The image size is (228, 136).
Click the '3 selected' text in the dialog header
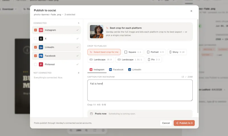(70, 15)
